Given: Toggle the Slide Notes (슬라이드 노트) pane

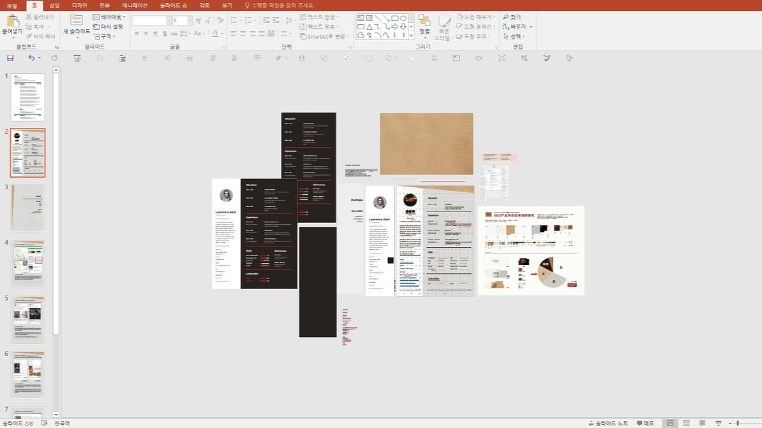Looking at the screenshot, I should tap(608, 423).
